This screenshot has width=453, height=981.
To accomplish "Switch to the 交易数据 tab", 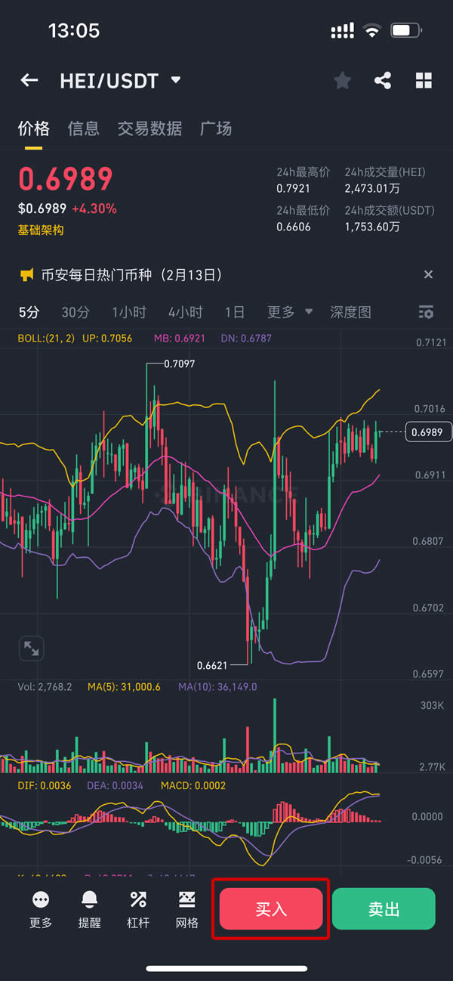I will [x=149, y=128].
